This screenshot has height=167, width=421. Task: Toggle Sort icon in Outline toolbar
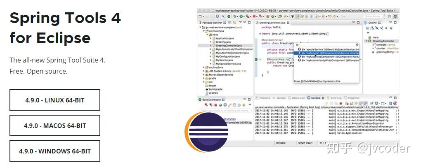[x=372, y=28]
